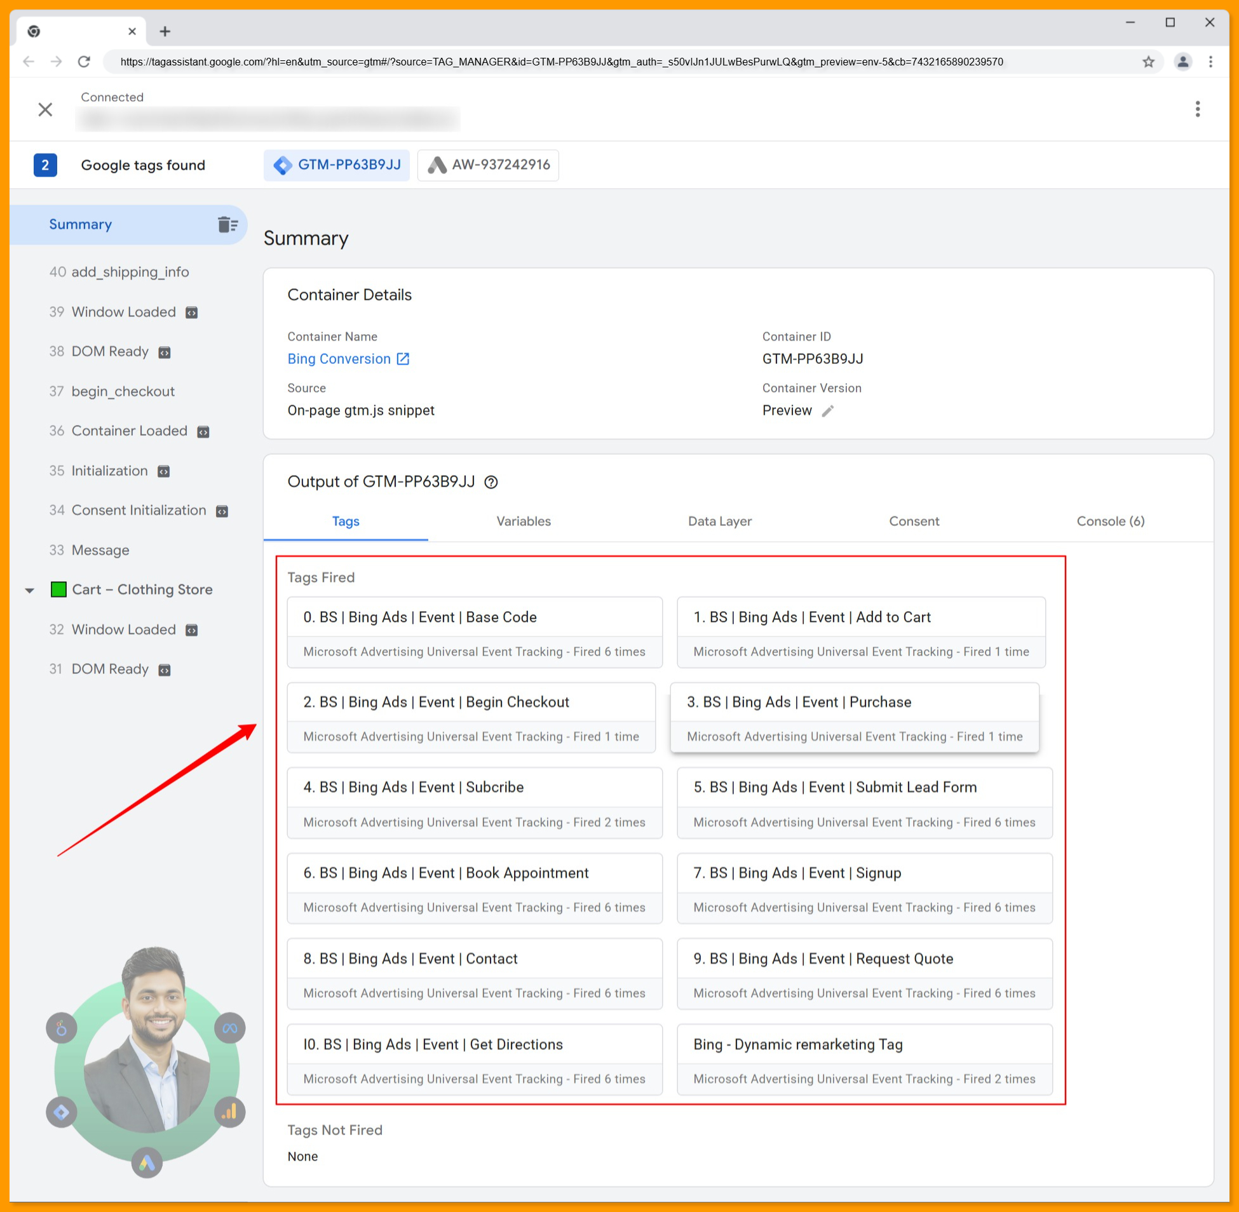Click the API call icon next to 35 Initialization
1239x1212 pixels.
(164, 471)
